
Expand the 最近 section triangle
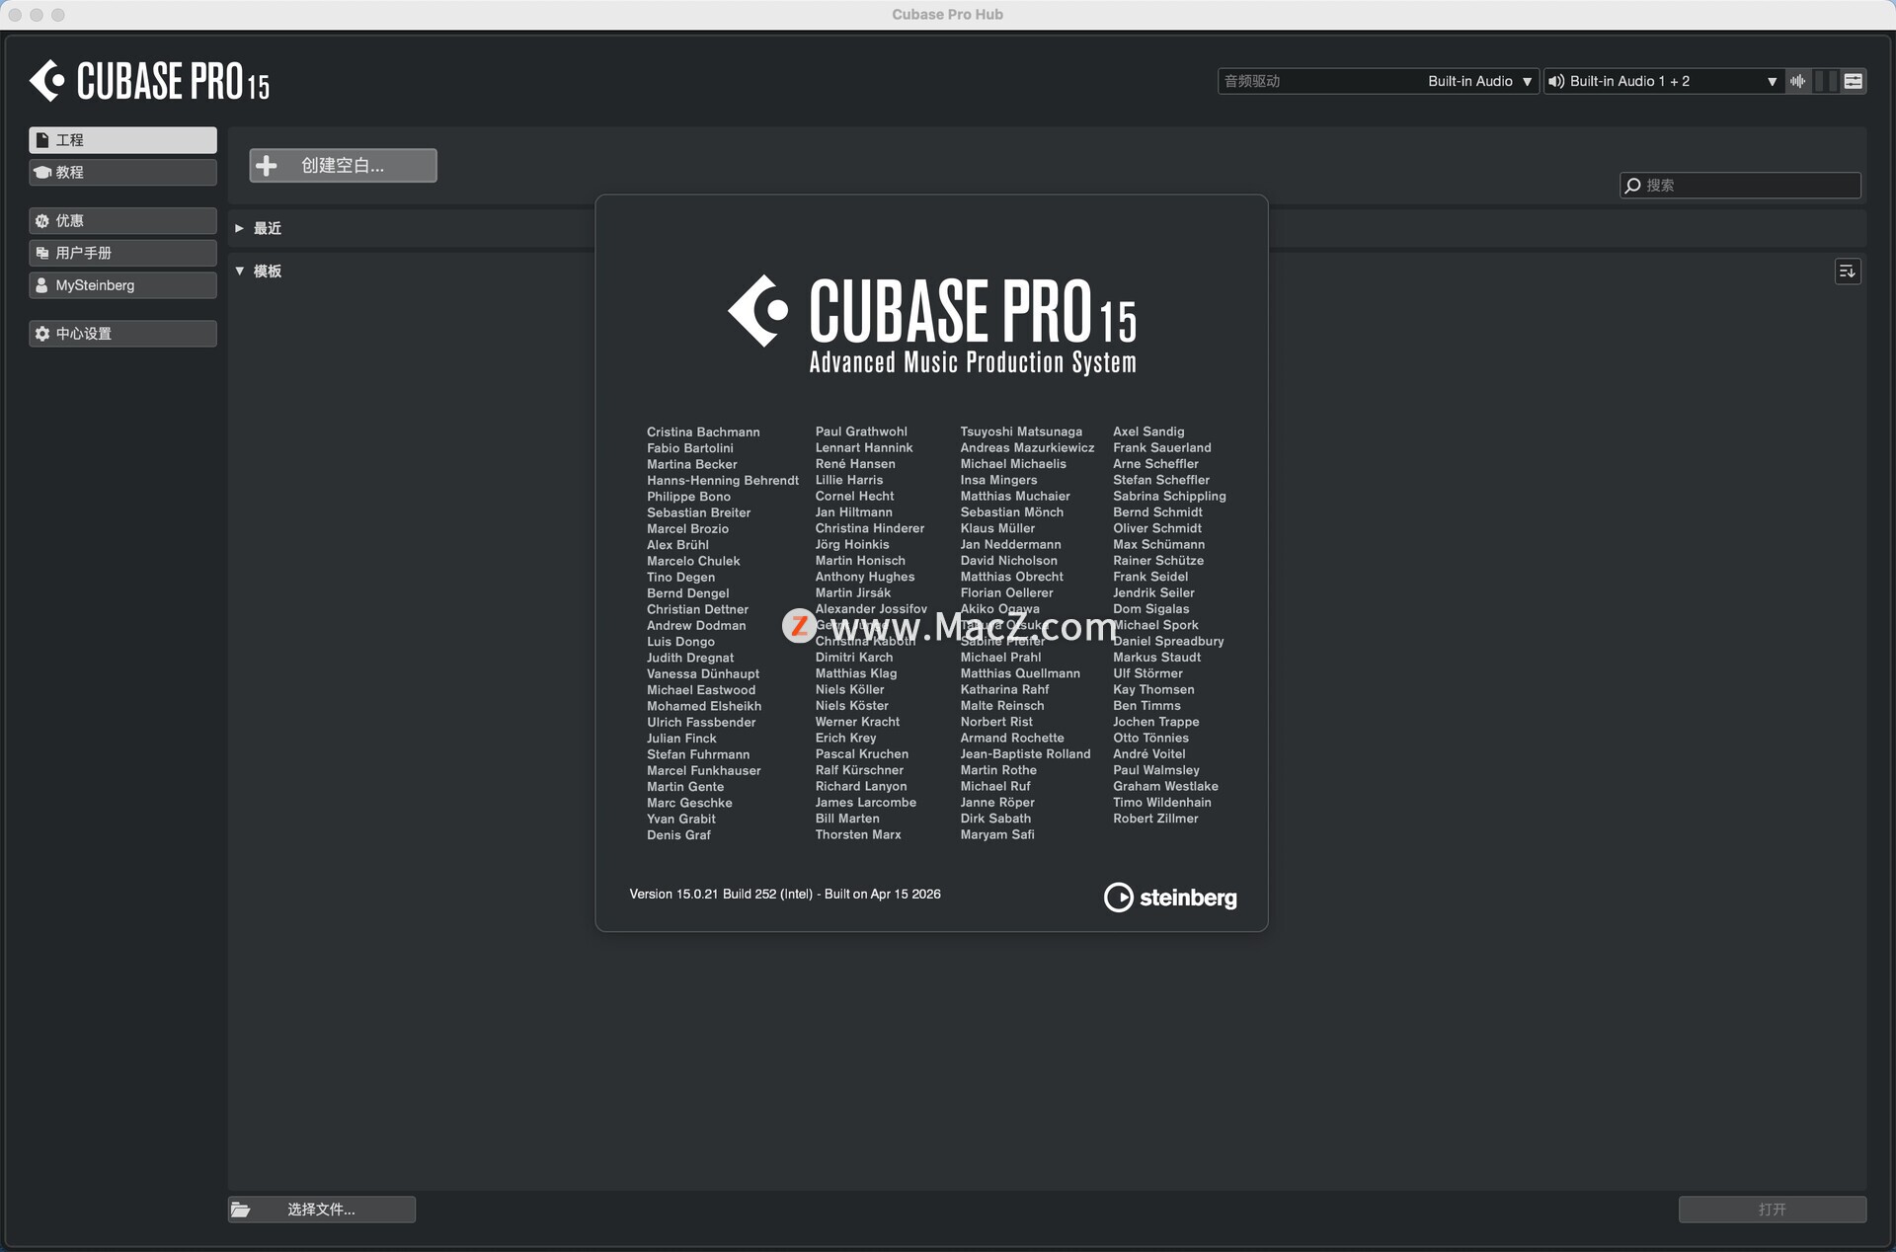[x=239, y=228]
